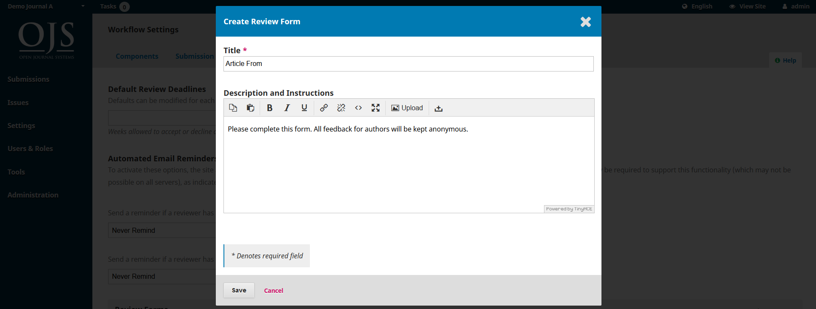Open Users & Roles in sidebar

[30, 149]
